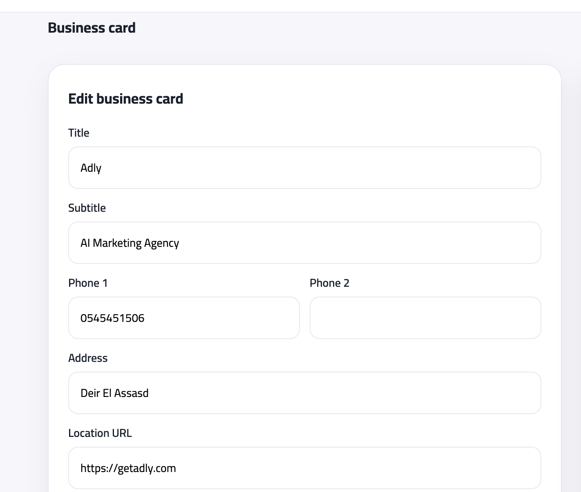The width and height of the screenshot is (581, 492).
Task: Click the gray page area above the card
Action: (286, 49)
